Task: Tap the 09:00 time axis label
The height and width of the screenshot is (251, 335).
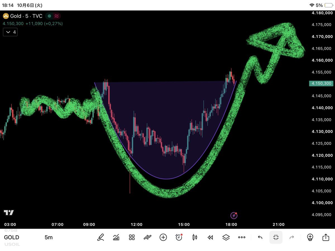Action: coord(89,225)
